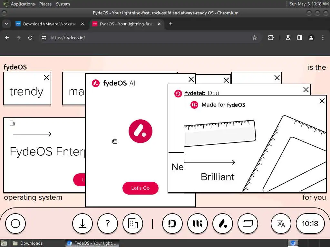Screen dimensions: 330x247
Task: Go back to the previous page
Action: click(7, 38)
